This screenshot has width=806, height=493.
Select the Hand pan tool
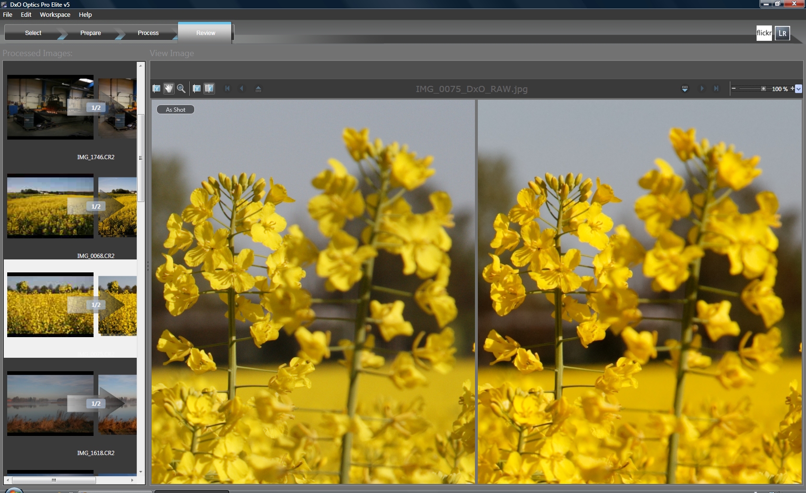(168, 88)
